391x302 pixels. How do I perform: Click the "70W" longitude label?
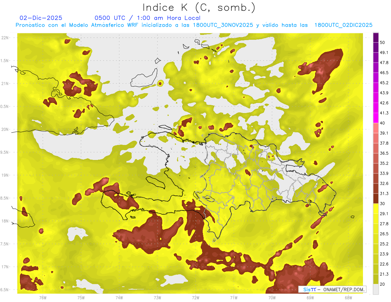click(272, 297)
